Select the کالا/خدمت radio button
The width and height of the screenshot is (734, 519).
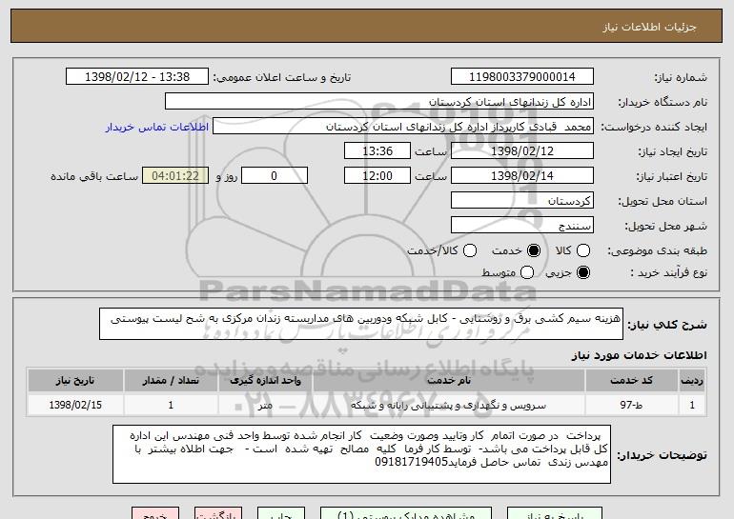tap(470, 250)
